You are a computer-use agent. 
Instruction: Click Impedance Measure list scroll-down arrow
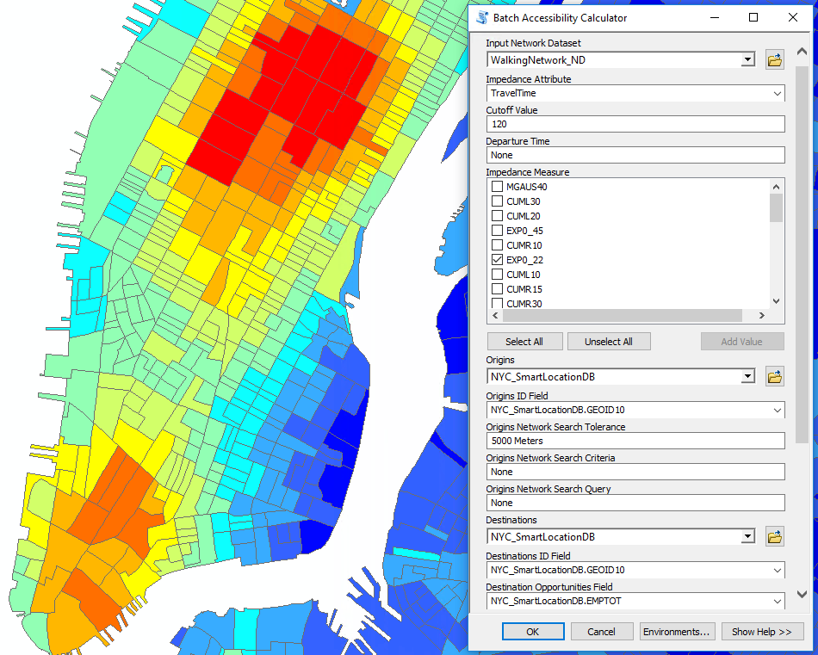tap(777, 301)
